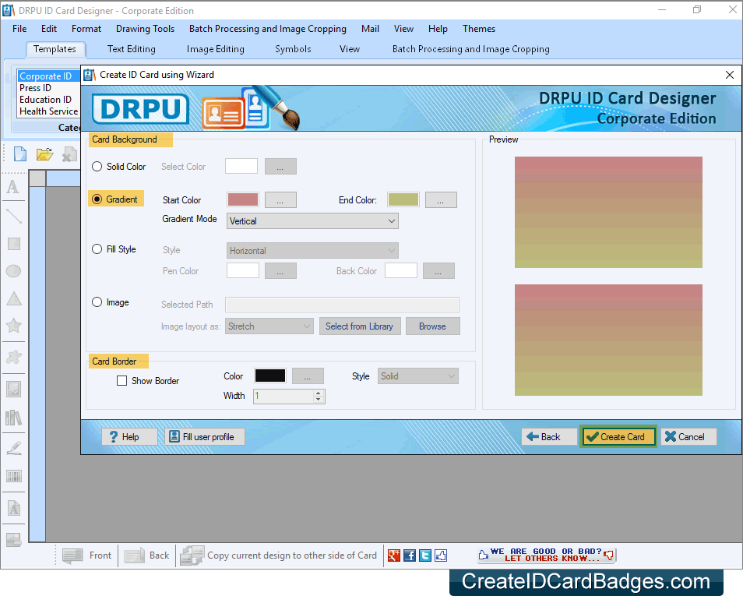This screenshot has height=596, width=743.
Task: Open the Fill Style dropdown showing Horizontal
Action: tap(312, 250)
